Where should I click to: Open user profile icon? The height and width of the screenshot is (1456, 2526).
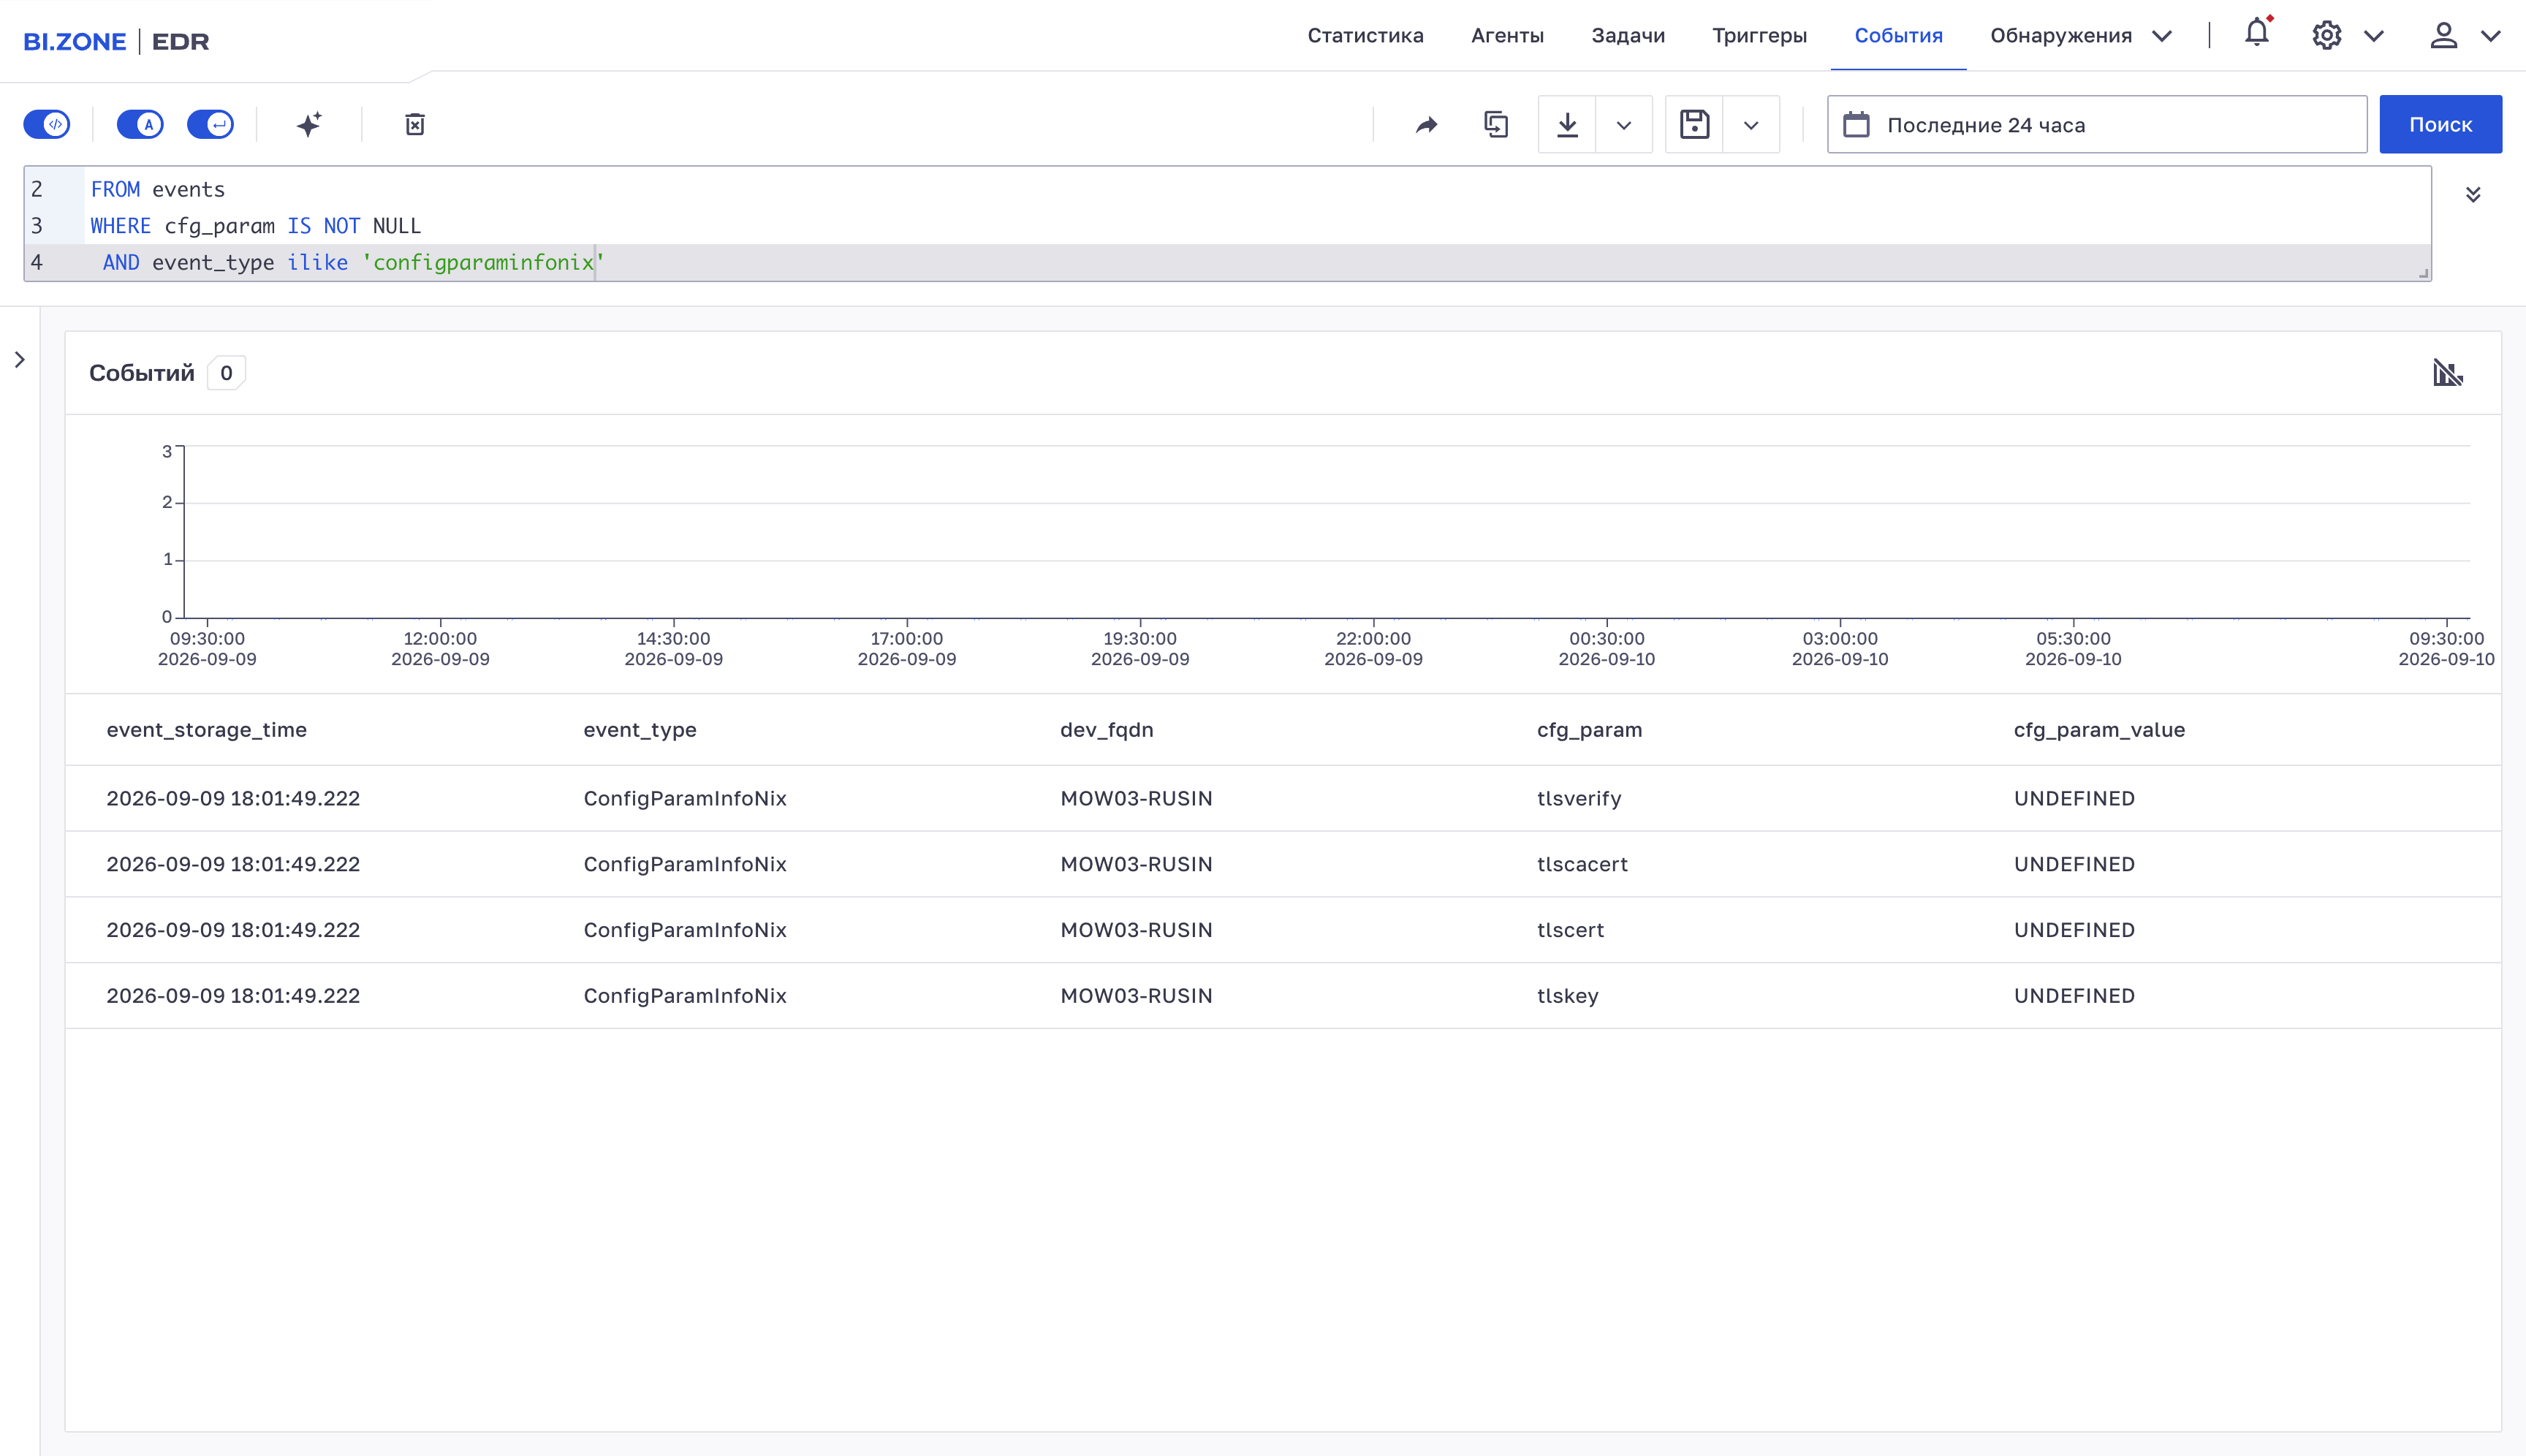coord(2443,35)
